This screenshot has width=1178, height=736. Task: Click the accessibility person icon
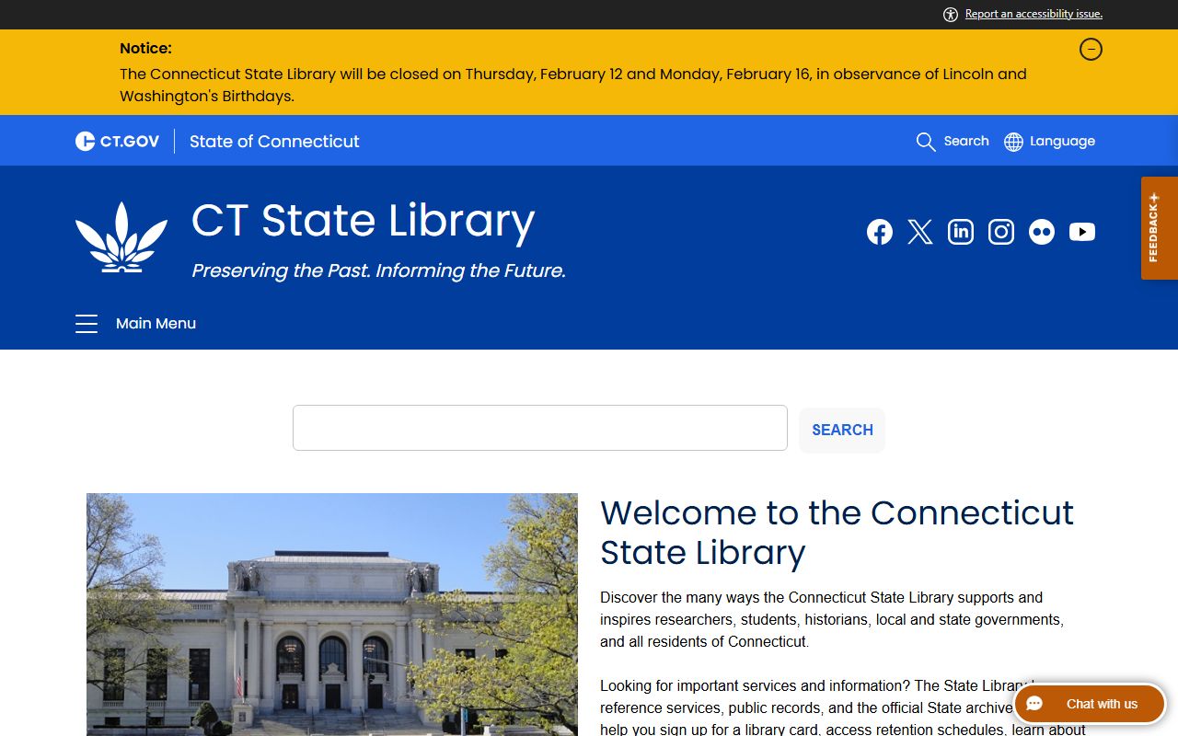[x=951, y=14]
